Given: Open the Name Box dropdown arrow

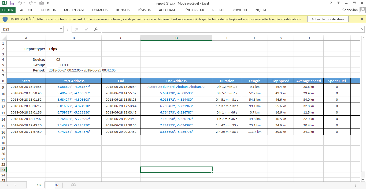Looking at the screenshot, I should click(x=61, y=29).
